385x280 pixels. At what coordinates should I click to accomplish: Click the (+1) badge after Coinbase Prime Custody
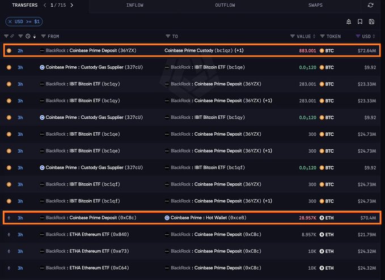tap(239, 50)
